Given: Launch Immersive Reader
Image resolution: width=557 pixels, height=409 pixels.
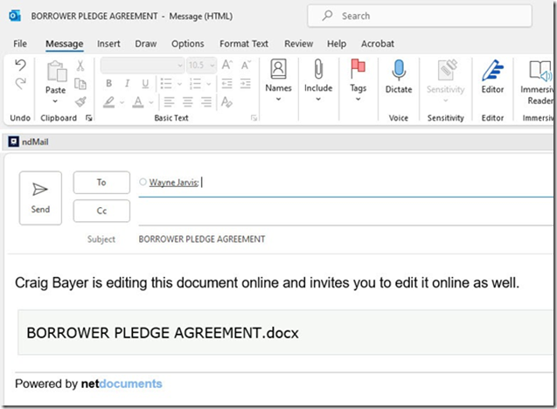Looking at the screenshot, I should click(537, 81).
